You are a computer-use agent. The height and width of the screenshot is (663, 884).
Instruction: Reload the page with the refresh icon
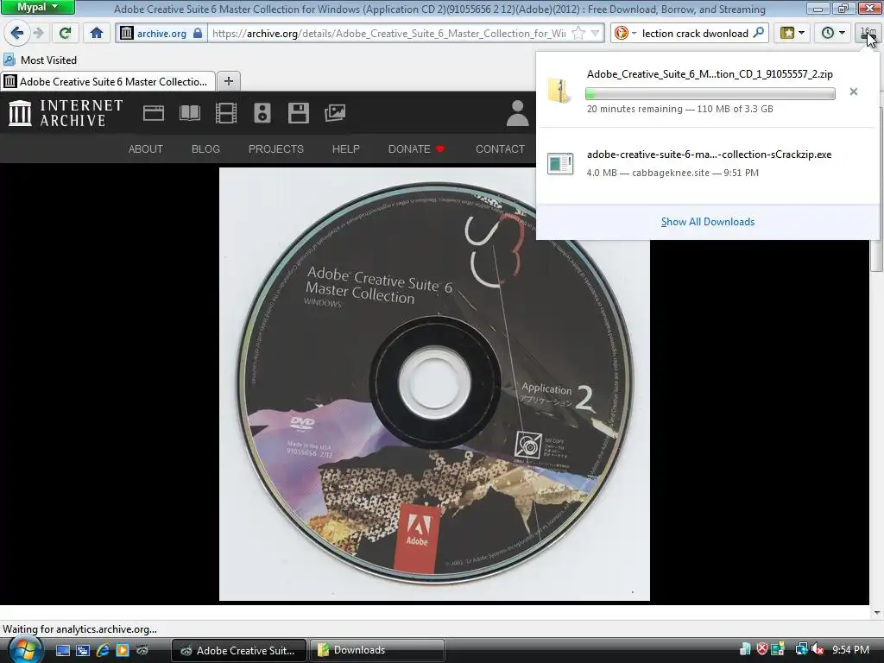65,33
